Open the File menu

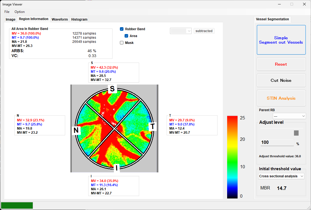click(7, 12)
